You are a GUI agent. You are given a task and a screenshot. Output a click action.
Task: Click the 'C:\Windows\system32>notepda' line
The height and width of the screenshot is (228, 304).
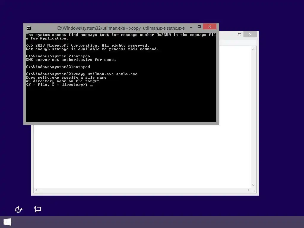tap(58, 56)
